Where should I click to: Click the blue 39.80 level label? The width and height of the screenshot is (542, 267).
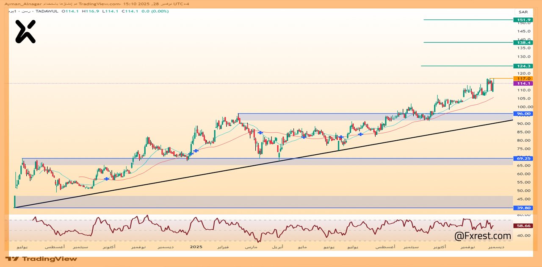tap(522, 208)
